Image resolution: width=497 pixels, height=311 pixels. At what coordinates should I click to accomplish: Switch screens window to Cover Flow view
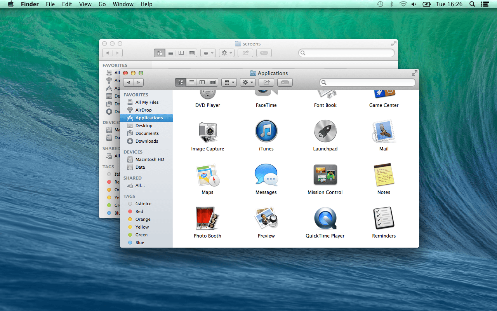point(192,53)
